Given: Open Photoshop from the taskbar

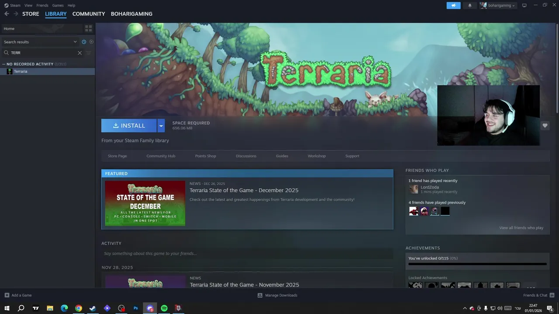Looking at the screenshot, I should pyautogui.click(x=136, y=308).
